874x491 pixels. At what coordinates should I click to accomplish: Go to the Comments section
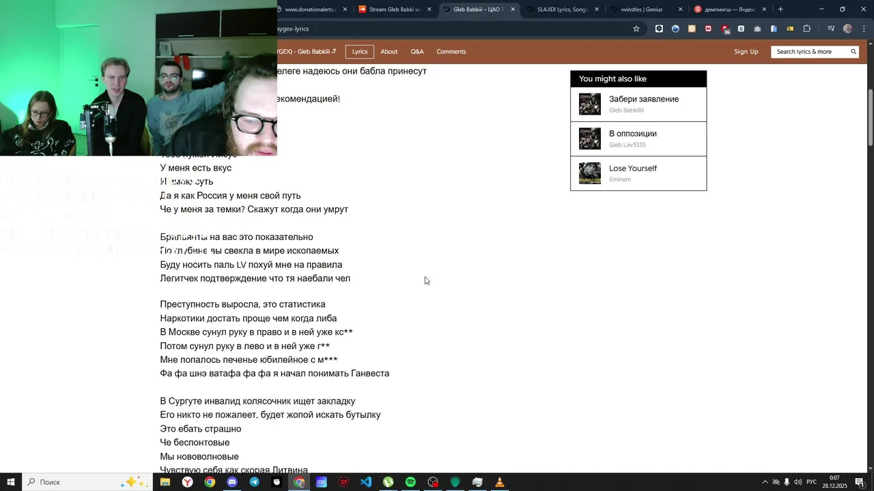451,52
